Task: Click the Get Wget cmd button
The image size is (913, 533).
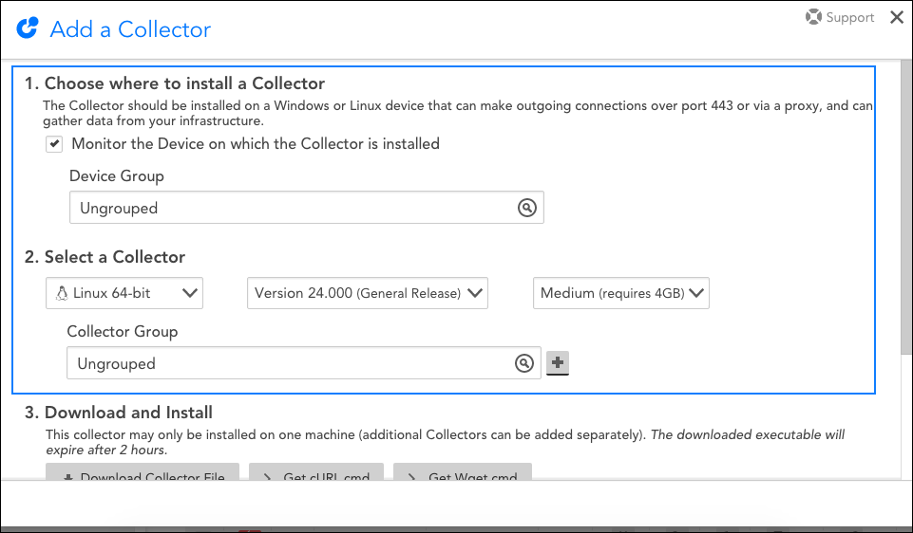Action: click(x=463, y=472)
